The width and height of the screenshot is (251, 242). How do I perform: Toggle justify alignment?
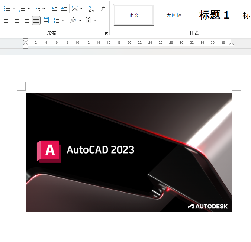point(36,20)
